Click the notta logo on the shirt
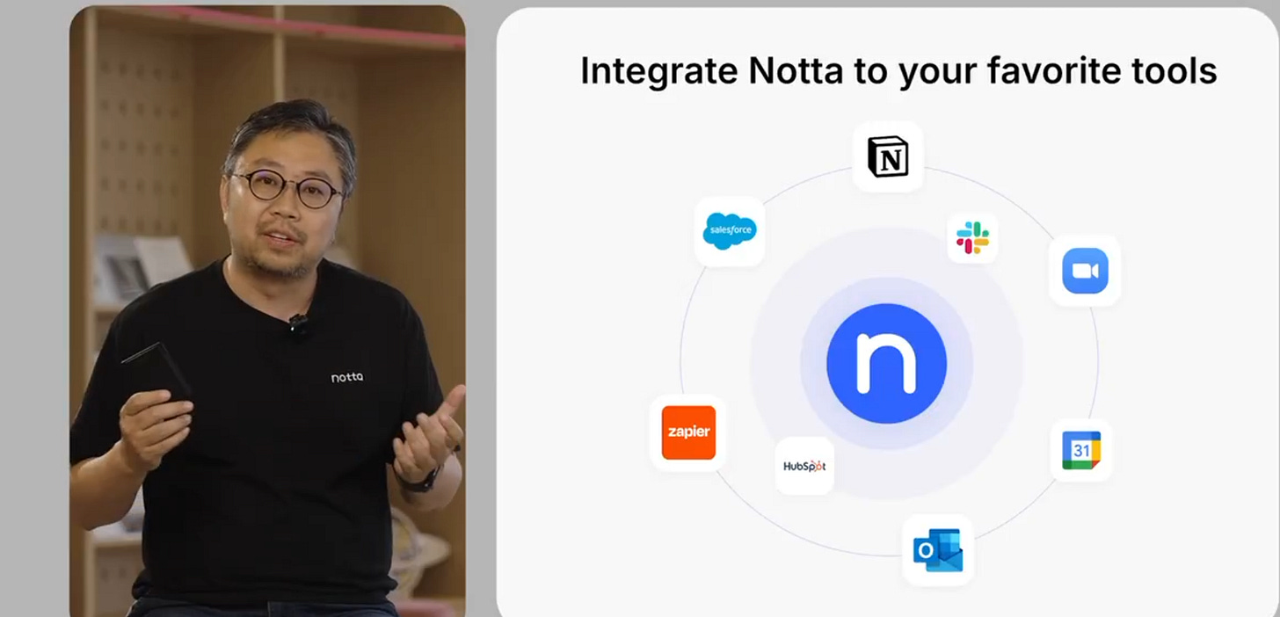The image size is (1280, 617). pos(347,377)
